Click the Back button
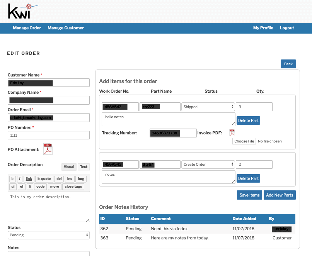Image resolution: width=312 pixels, height=256 pixels. 288,64
